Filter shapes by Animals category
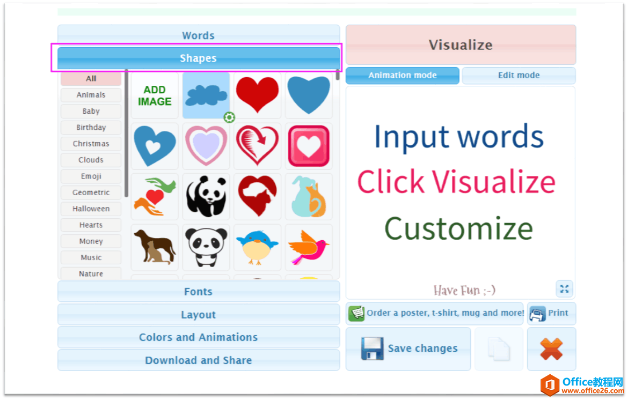Screen dimensions: 628x400 [91, 95]
